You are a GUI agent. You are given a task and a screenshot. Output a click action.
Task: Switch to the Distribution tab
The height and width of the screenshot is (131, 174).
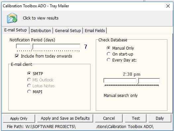click(x=41, y=30)
